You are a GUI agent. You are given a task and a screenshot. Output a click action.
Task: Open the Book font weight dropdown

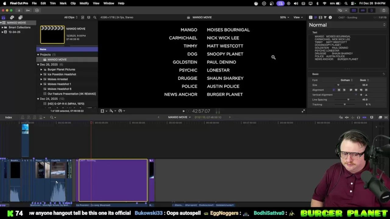point(364,80)
